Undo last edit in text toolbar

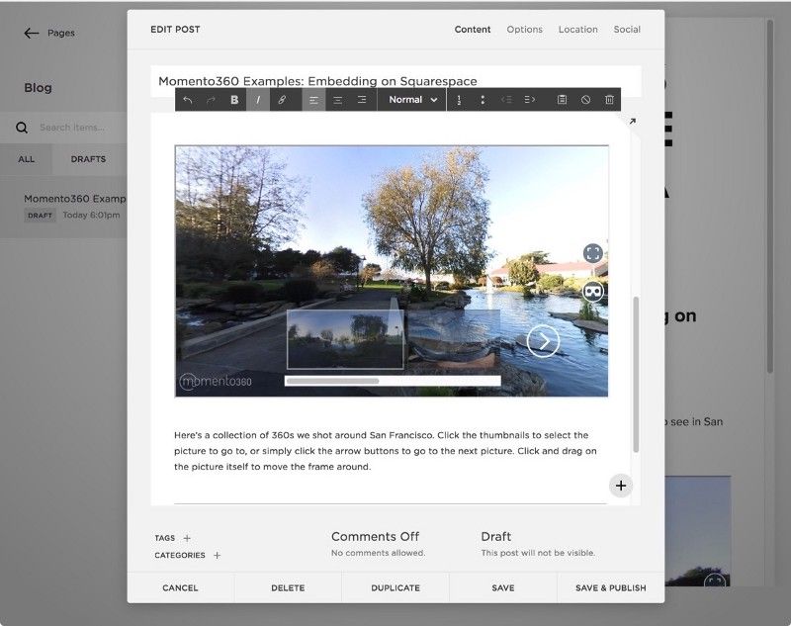point(188,100)
